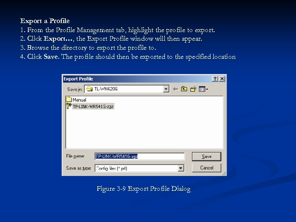Click the Save in TL-WN620G combo box
The width and height of the screenshot is (296, 222).
coord(127,89)
